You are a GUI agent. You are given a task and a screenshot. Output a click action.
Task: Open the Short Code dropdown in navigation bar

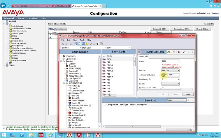[105, 48]
